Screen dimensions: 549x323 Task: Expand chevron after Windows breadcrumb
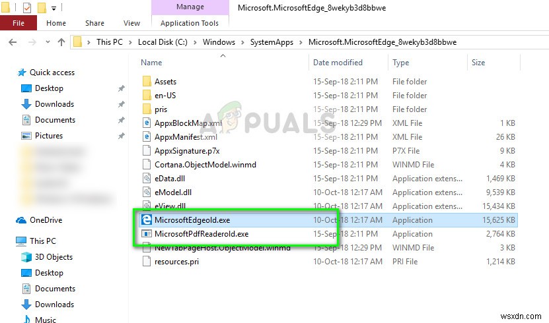242,42
